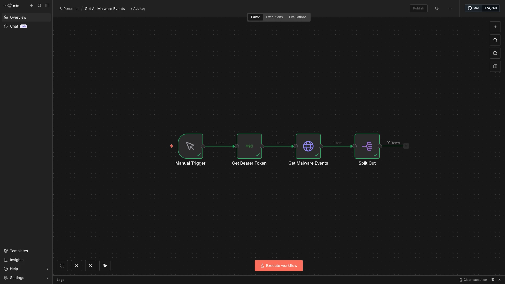Zoom out of the canvas

click(x=91, y=266)
